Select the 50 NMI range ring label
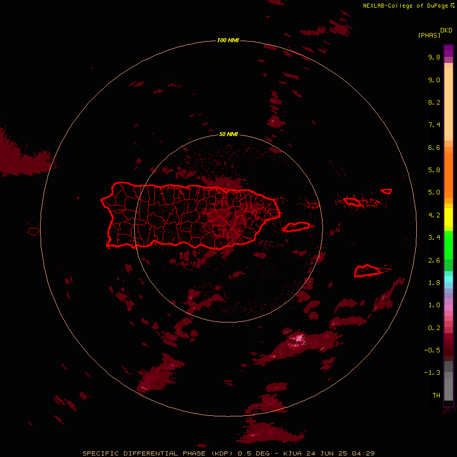Image resolution: width=457 pixels, height=457 pixels. point(228,134)
